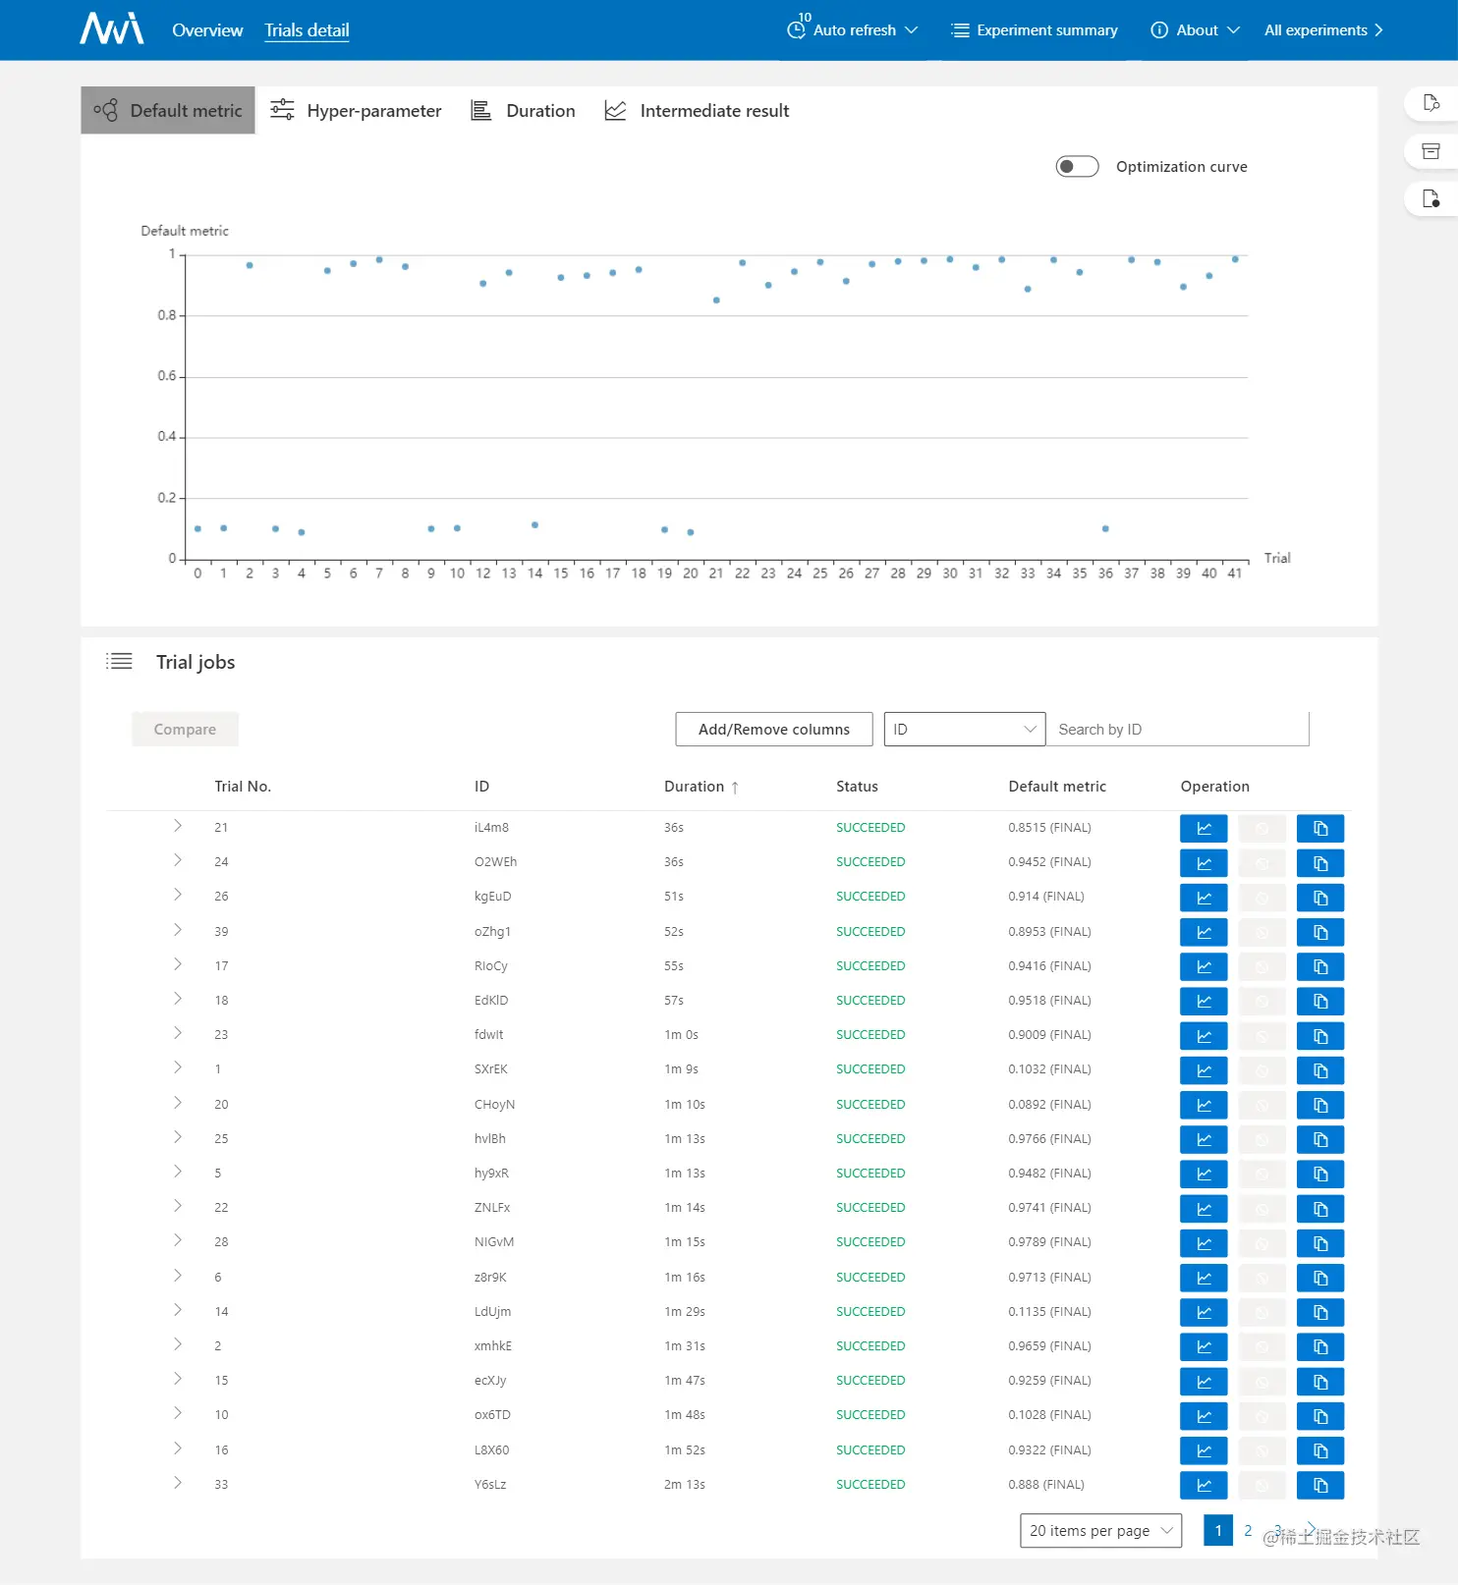Click copy icon for trial hy9xR
This screenshot has width=1458, height=1585.
click(1320, 1175)
